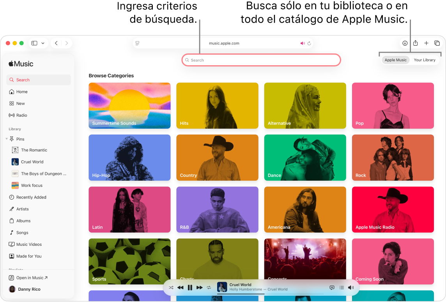Open the Danny Rico account profile
The image size is (446, 302).
point(25,289)
